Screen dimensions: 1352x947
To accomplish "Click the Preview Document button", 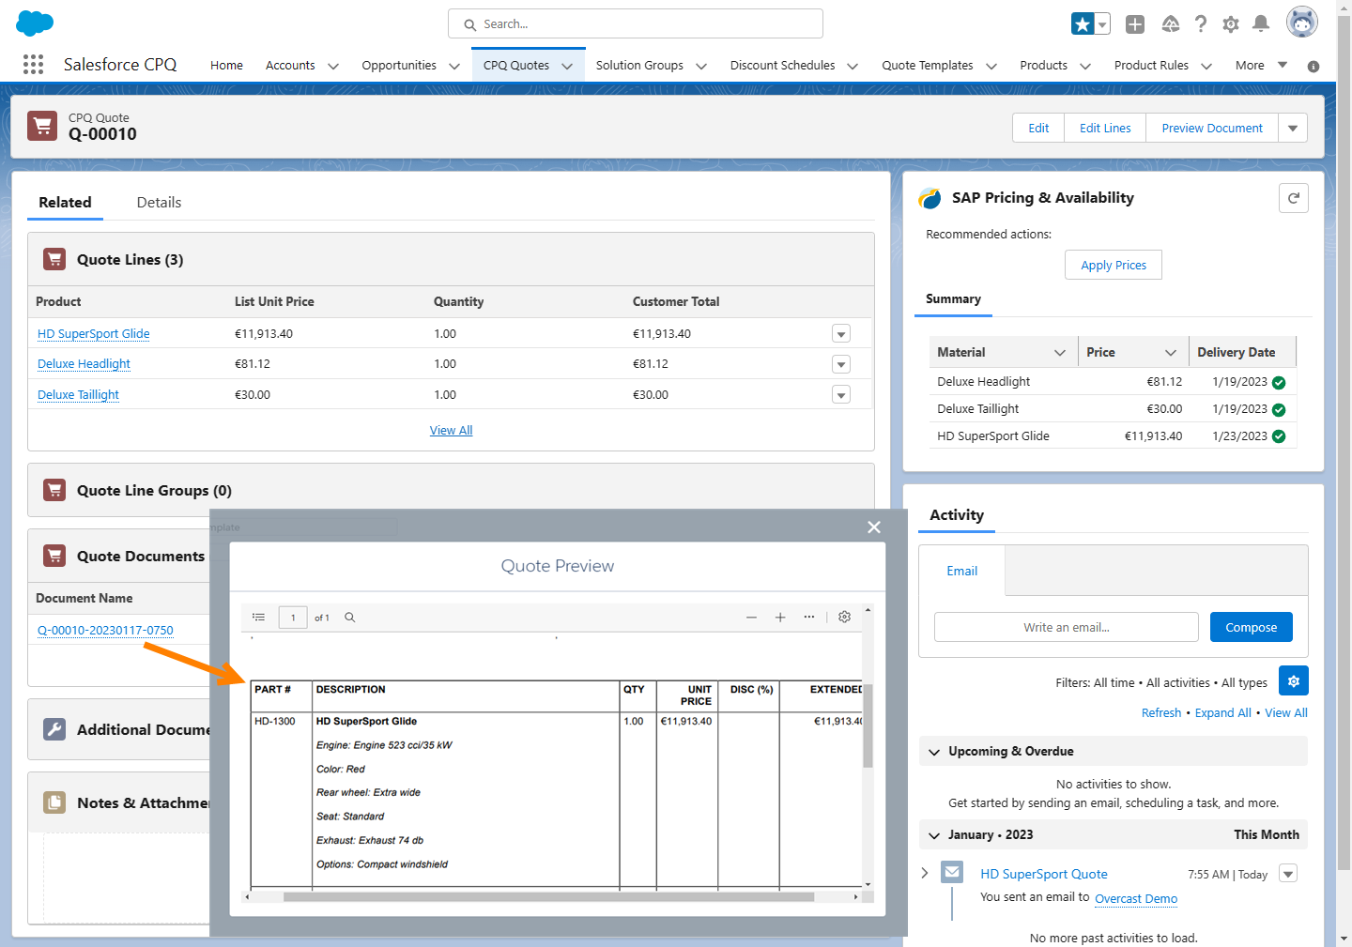I will [1212, 128].
